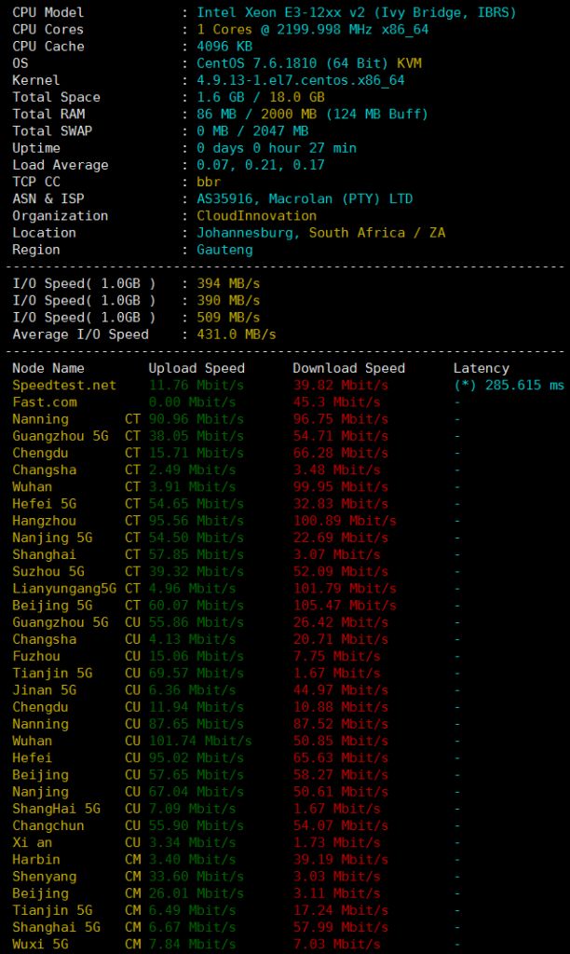Screen dimensions: 570x954
Task: Click the Chengdu CT download speed 66.28 Mbit/s
Action: [x=341, y=454]
